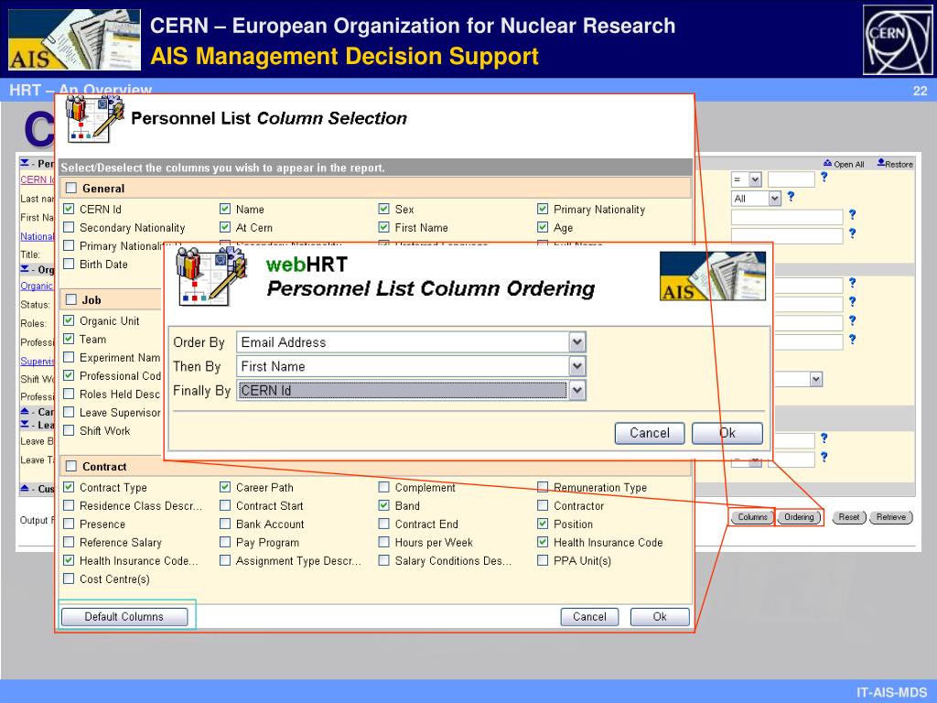
Task: Uncheck the Band column
Action: [383, 505]
